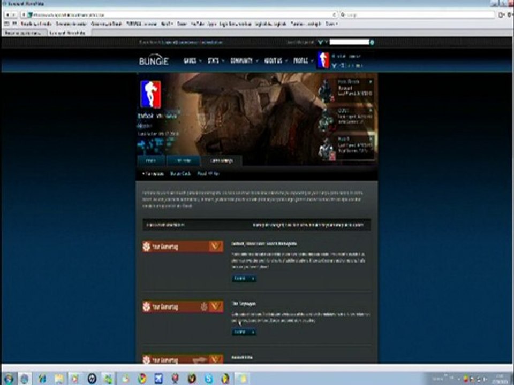Click the browser back arrow button

[7, 15]
